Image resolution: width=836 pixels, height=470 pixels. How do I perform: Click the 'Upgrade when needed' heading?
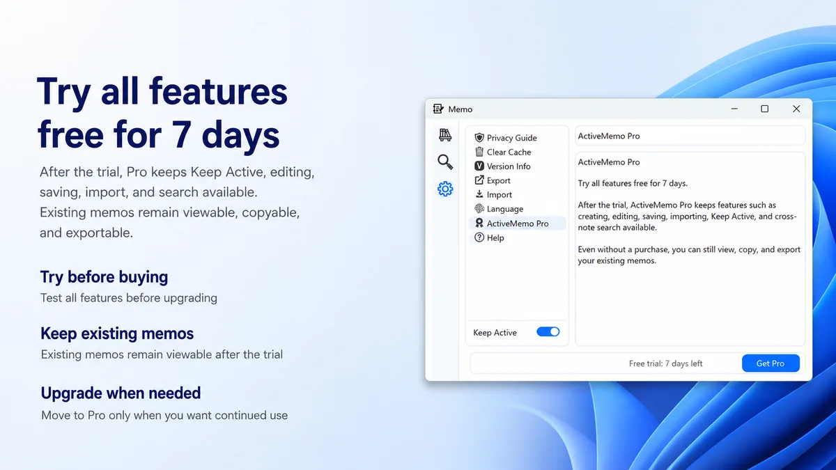[x=121, y=393]
